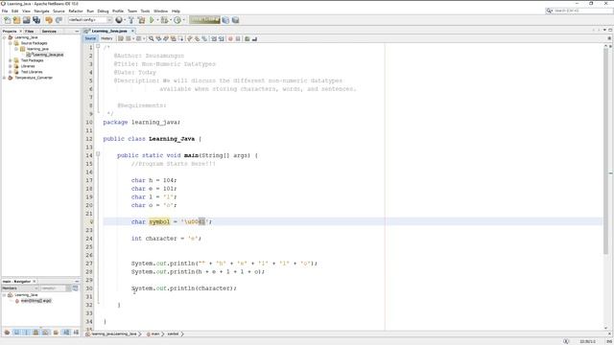Image resolution: width=614 pixels, height=345 pixels.
Task: Click the Toggle Bookmark editor icon
Action: point(204,38)
